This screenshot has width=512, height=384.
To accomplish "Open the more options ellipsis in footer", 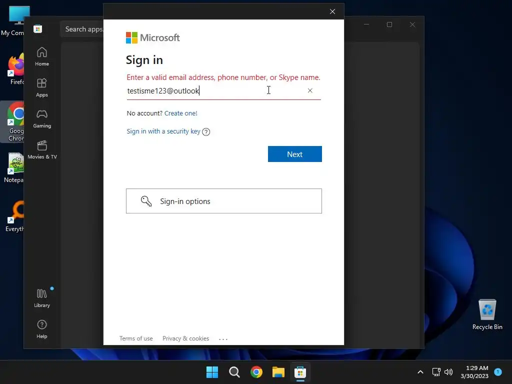I will [x=223, y=339].
